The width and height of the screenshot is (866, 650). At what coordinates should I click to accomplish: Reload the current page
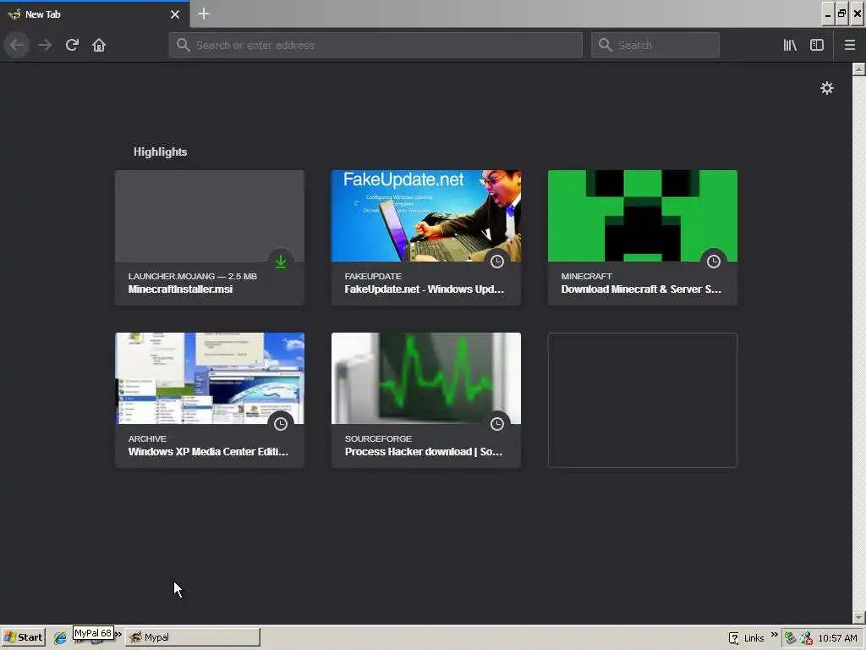[72, 45]
